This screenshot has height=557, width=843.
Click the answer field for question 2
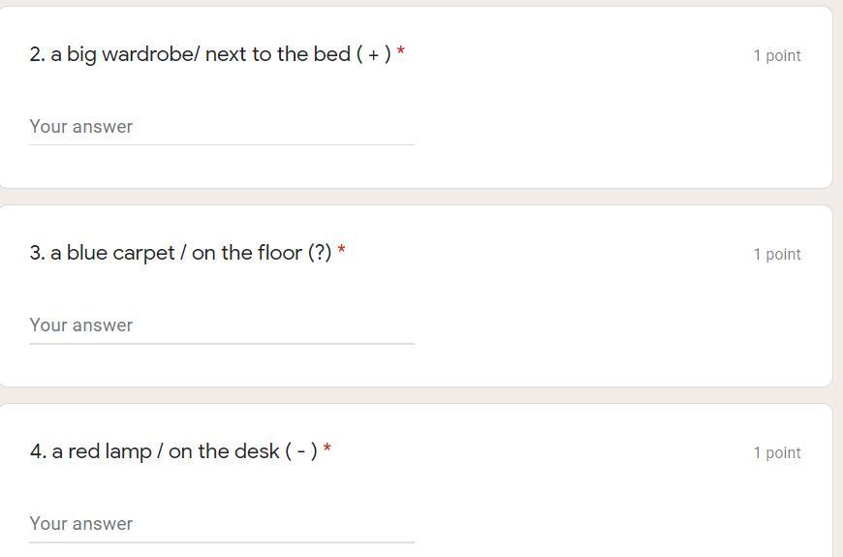tap(221, 127)
